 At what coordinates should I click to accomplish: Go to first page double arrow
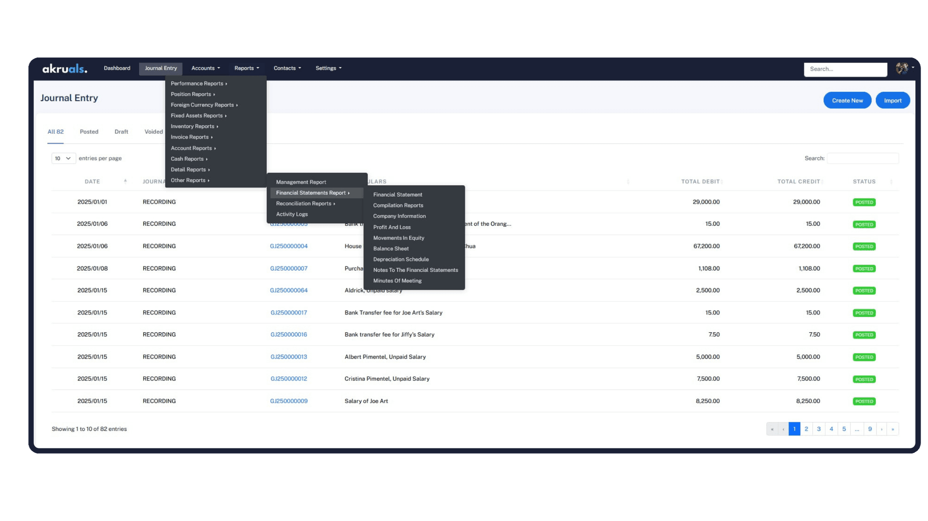pyautogui.click(x=772, y=429)
